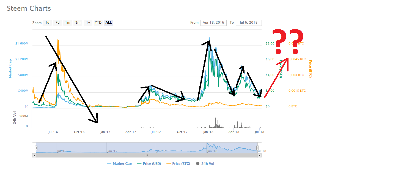This screenshot has height=170, width=412.
Task: Toggle the 24h Vol legend series
Action: [x=205, y=164]
